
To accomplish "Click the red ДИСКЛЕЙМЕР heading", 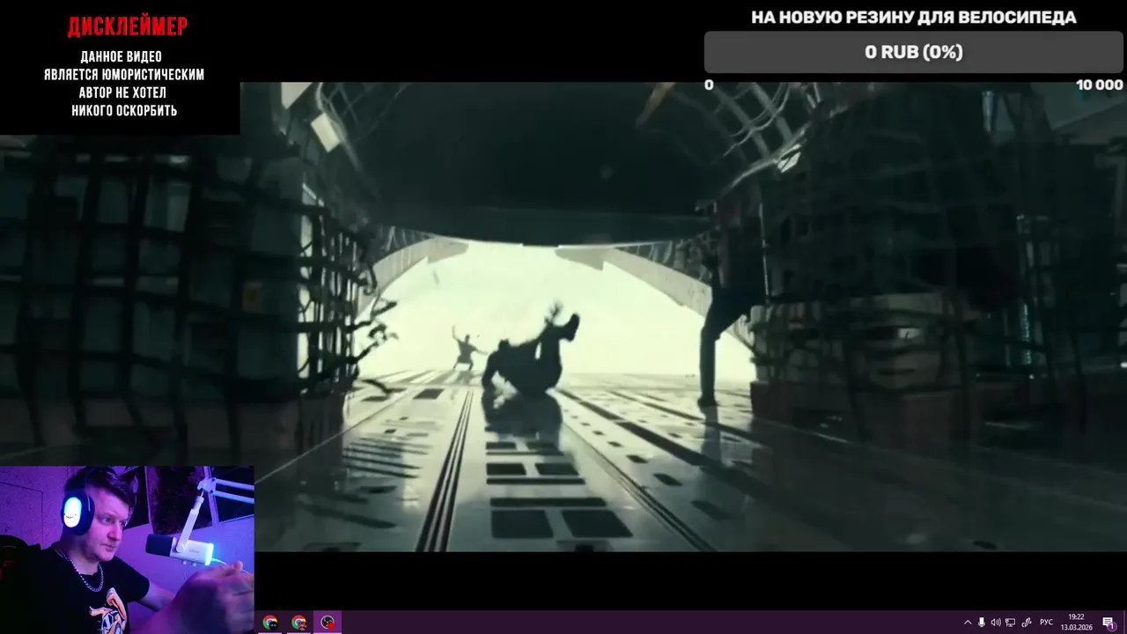I will [x=128, y=27].
